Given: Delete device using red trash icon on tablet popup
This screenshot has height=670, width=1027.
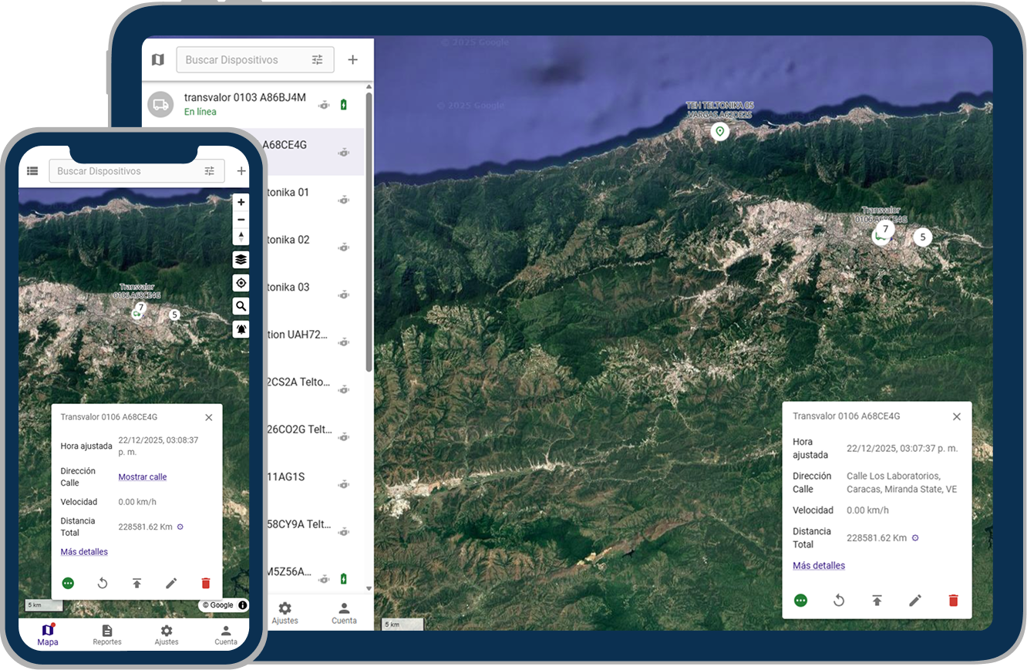Looking at the screenshot, I should coord(953,600).
